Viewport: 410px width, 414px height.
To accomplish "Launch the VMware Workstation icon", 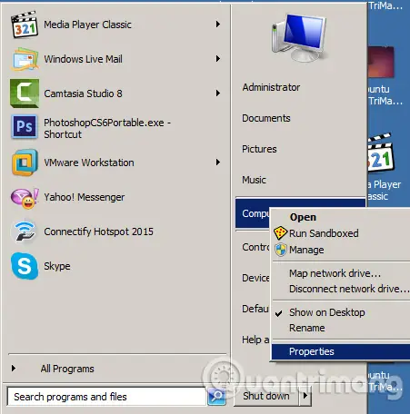I will 25,163.
